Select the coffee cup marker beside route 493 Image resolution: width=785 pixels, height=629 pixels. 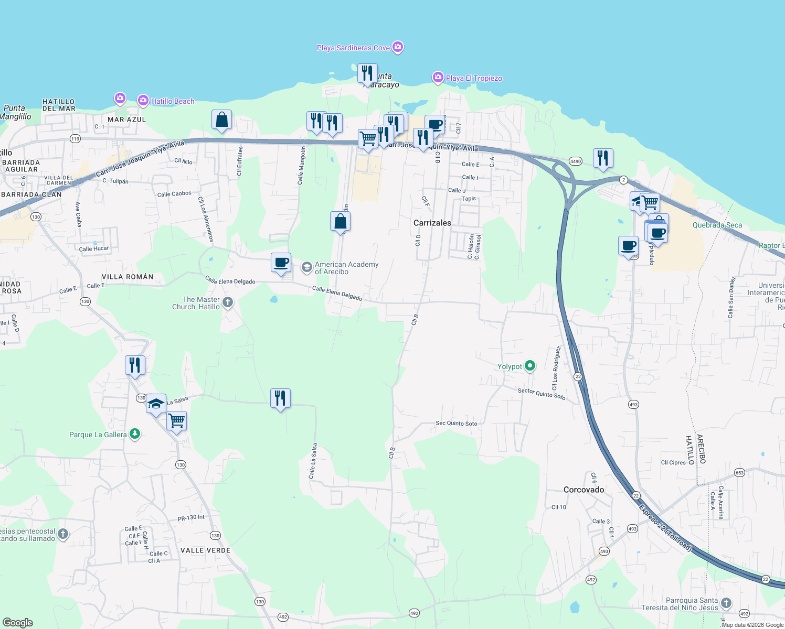click(x=628, y=246)
